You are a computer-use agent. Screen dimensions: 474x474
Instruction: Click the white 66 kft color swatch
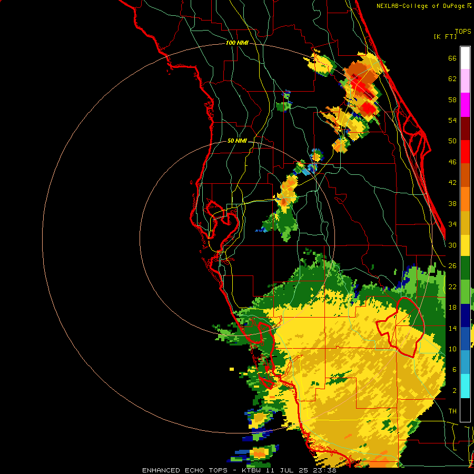coord(465,58)
